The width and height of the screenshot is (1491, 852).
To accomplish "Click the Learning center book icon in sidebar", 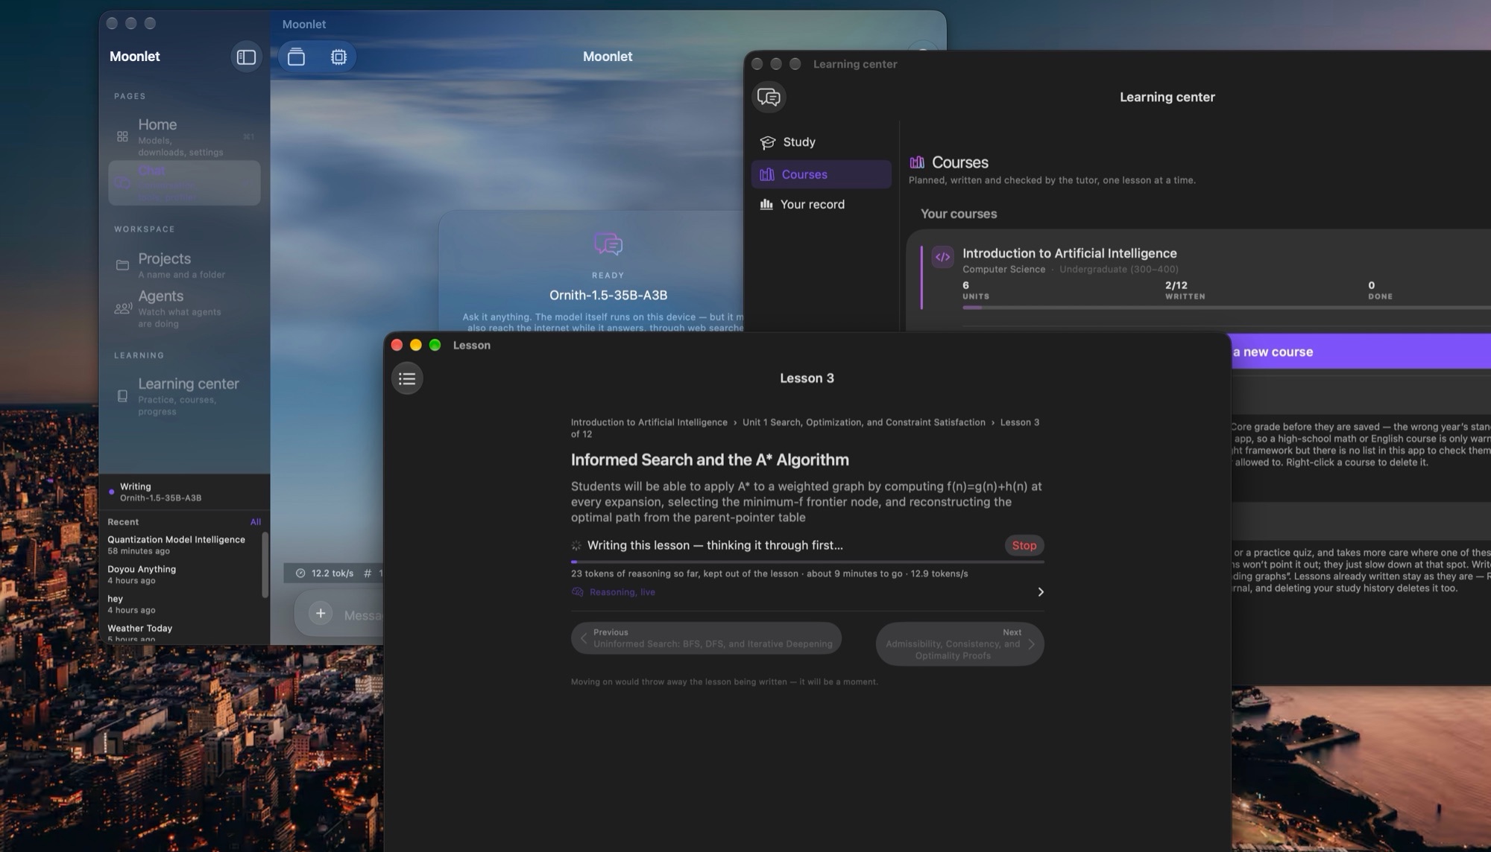I will click(122, 396).
